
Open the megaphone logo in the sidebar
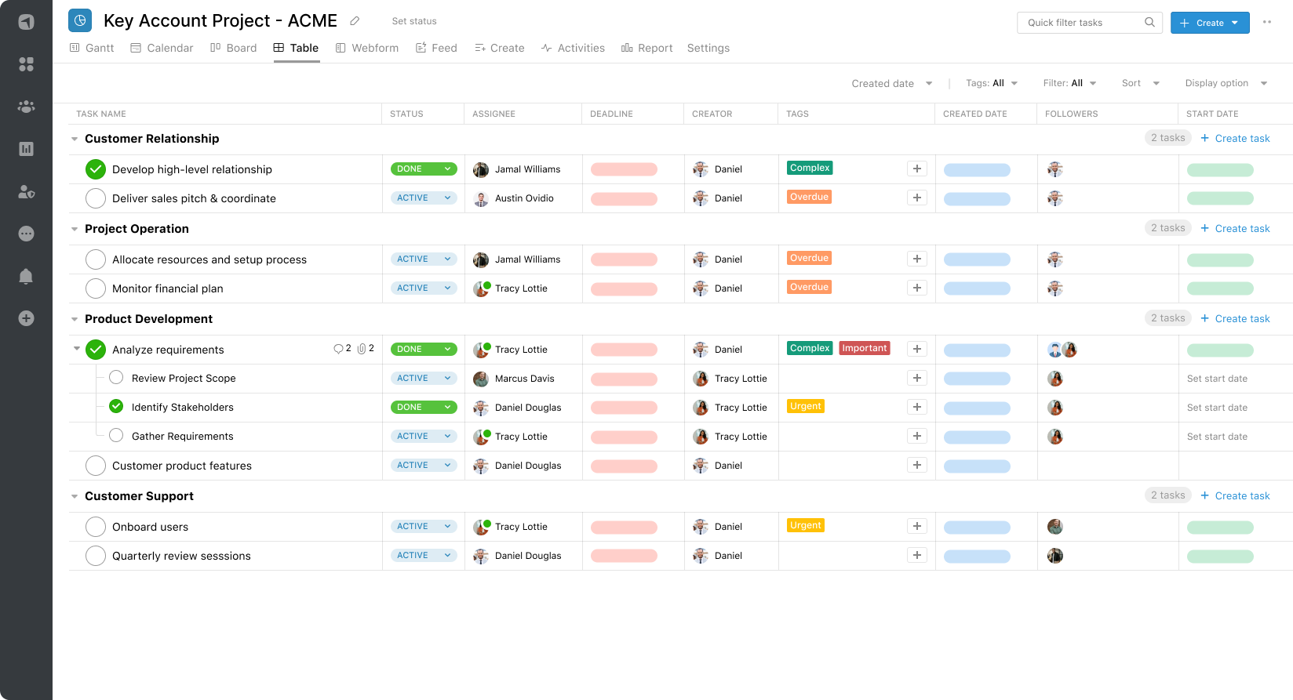(26, 22)
